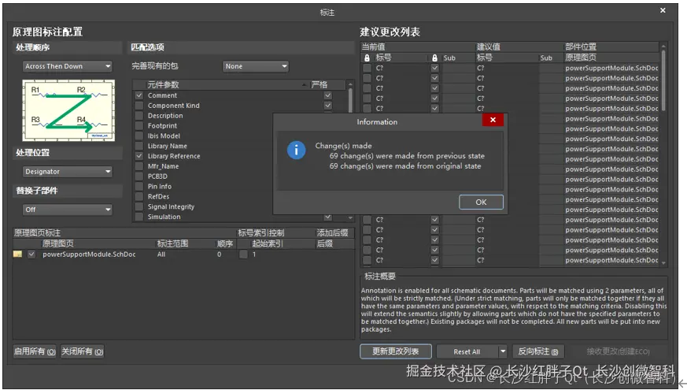Enable the PCB3D checkbox

click(139, 176)
